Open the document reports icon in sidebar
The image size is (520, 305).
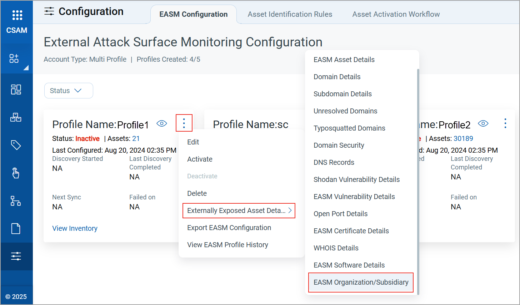click(x=16, y=229)
